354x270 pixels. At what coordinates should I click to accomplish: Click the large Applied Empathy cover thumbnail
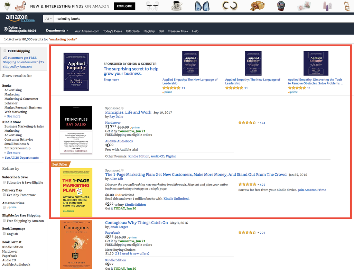click(x=76, y=72)
